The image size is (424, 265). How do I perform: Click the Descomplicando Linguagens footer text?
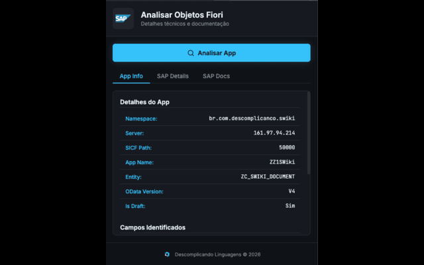[218, 254]
